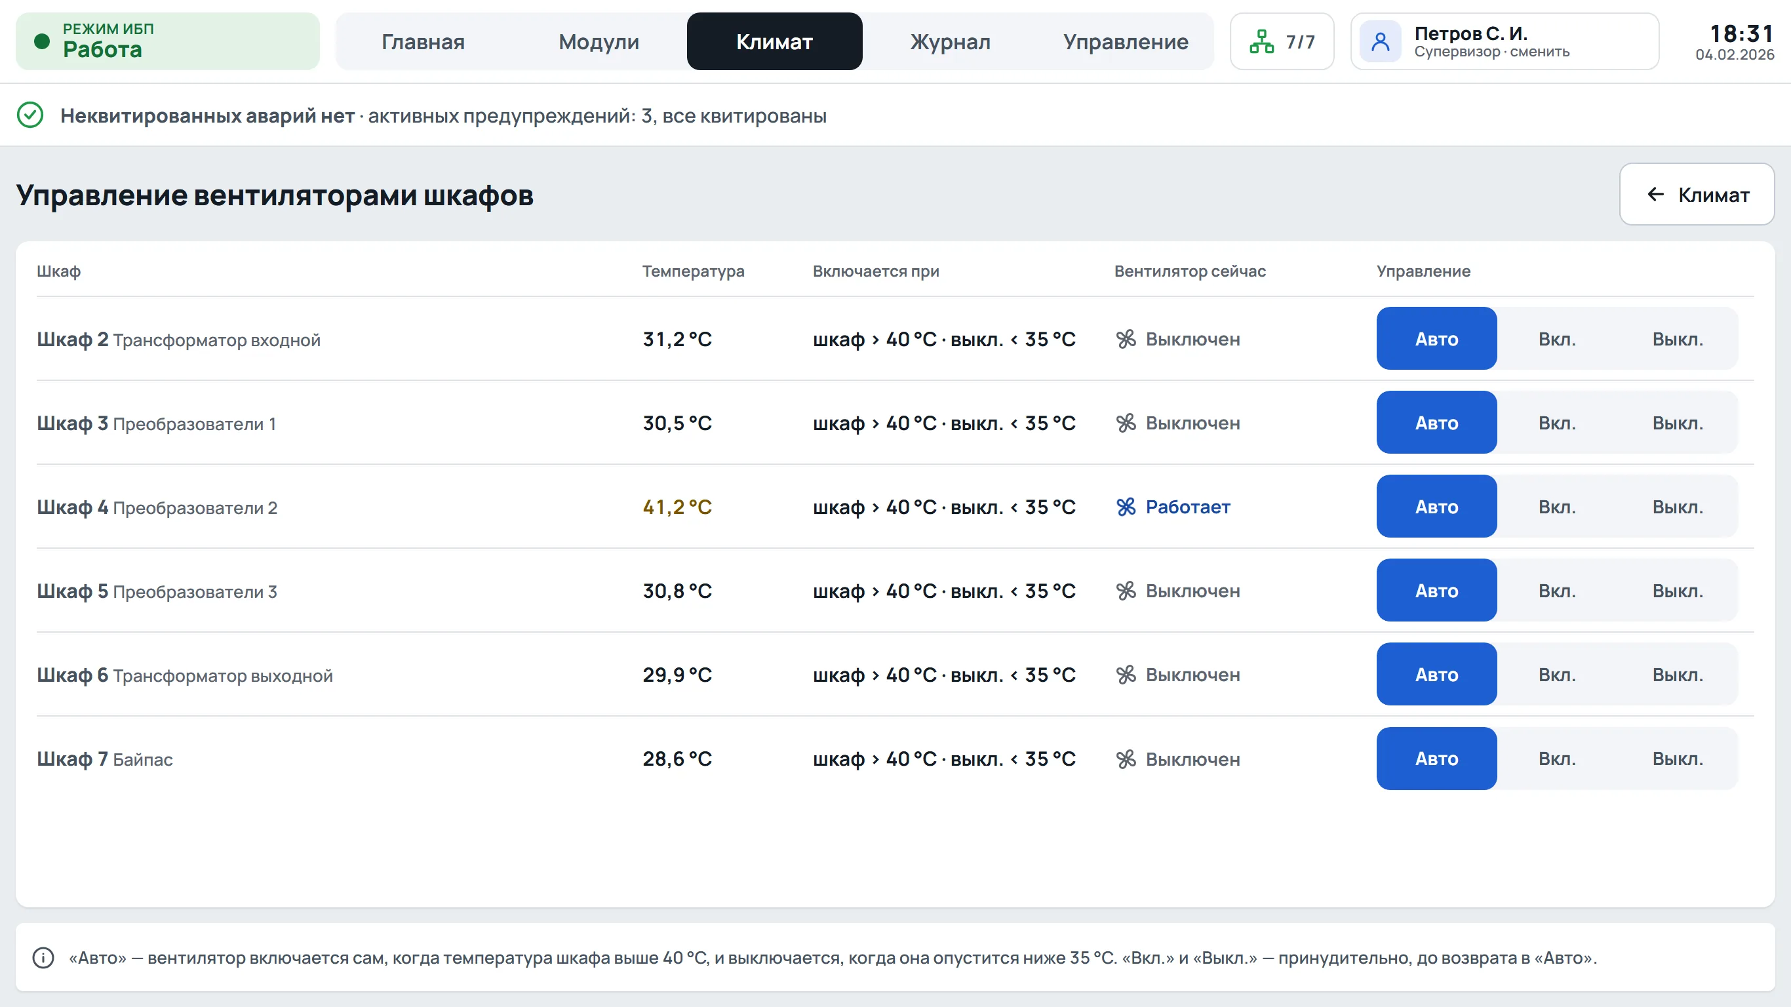Set Шкаф 2 fan to Авто mode
The image size is (1791, 1007).
click(x=1436, y=339)
